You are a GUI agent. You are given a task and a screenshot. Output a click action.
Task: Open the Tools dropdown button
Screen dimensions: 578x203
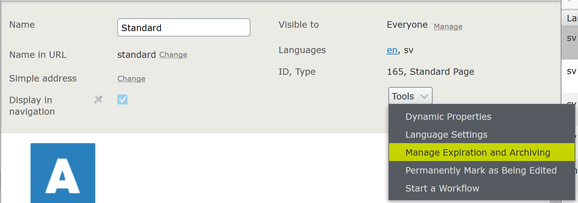point(410,96)
